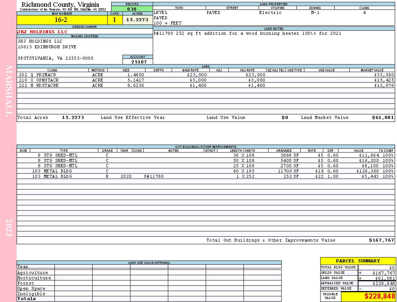Select deeded owner JKJ HOLDINGS LLC in red
This screenshot has height=302, width=397.
(42, 32)
